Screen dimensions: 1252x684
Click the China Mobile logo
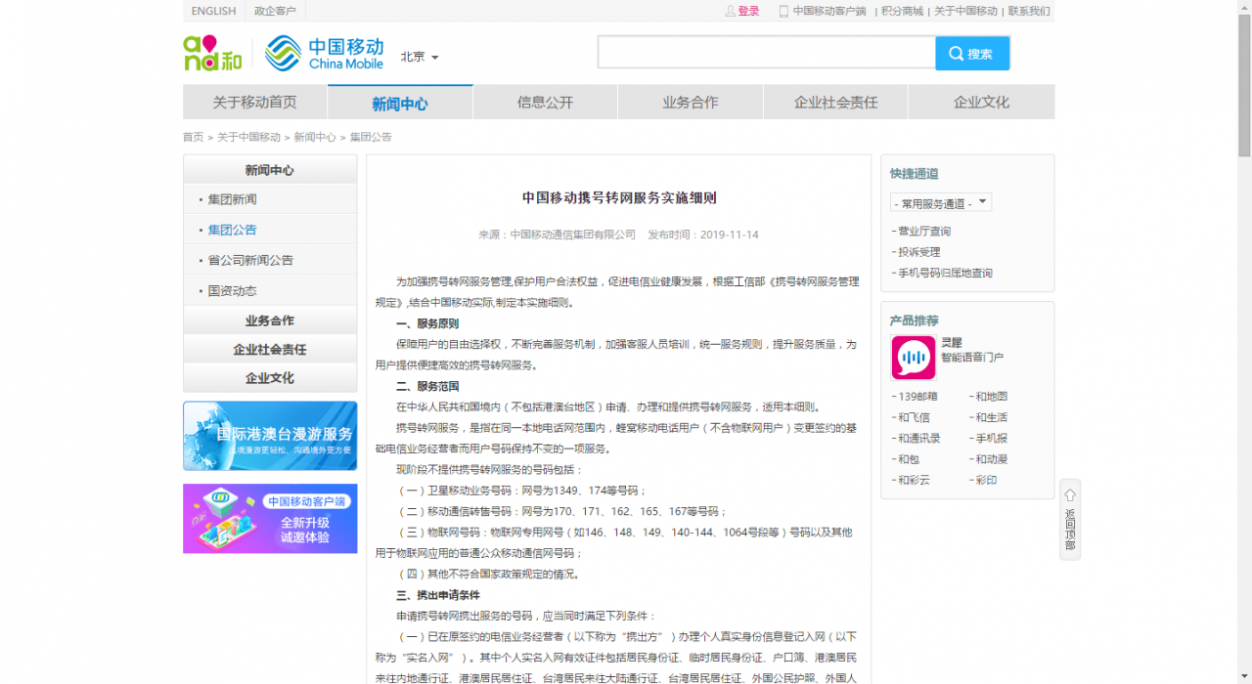tap(323, 52)
